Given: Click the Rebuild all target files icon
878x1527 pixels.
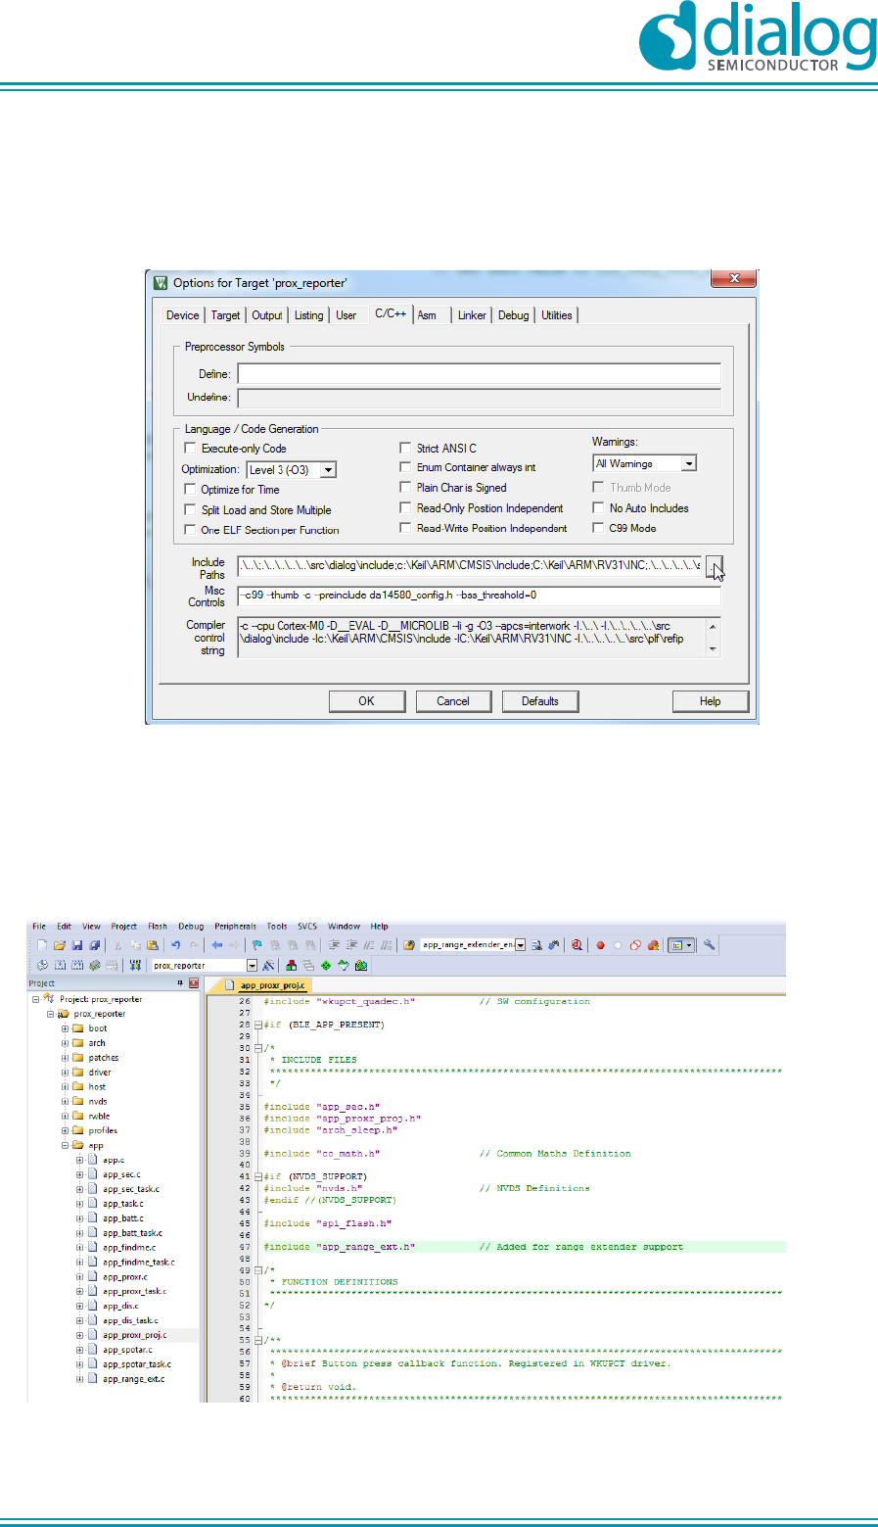Looking at the screenshot, I should (77, 966).
